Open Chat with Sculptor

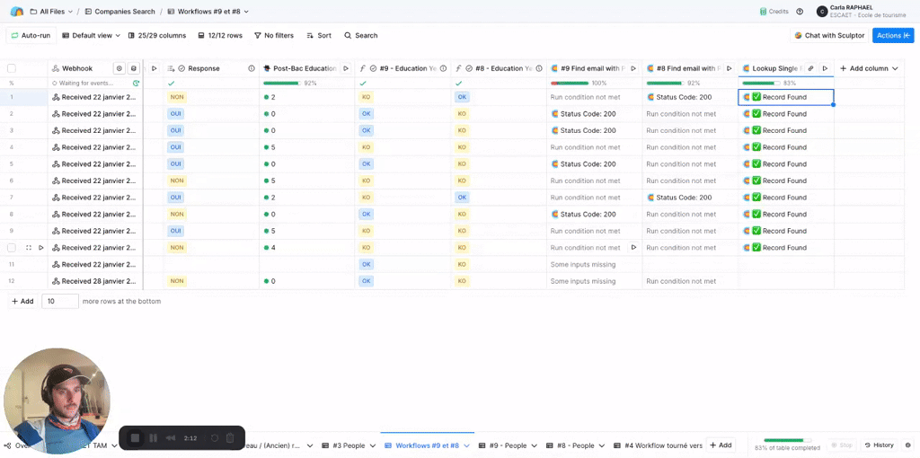coord(828,35)
